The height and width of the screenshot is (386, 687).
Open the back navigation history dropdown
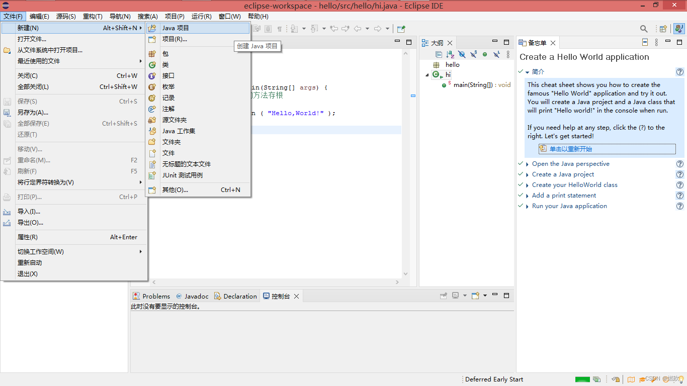(367, 29)
